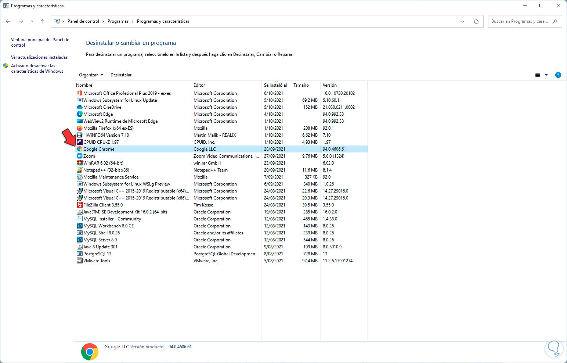The height and width of the screenshot is (363, 567).
Task: Click the CPUID CPU-Z icon
Action: tap(79, 142)
